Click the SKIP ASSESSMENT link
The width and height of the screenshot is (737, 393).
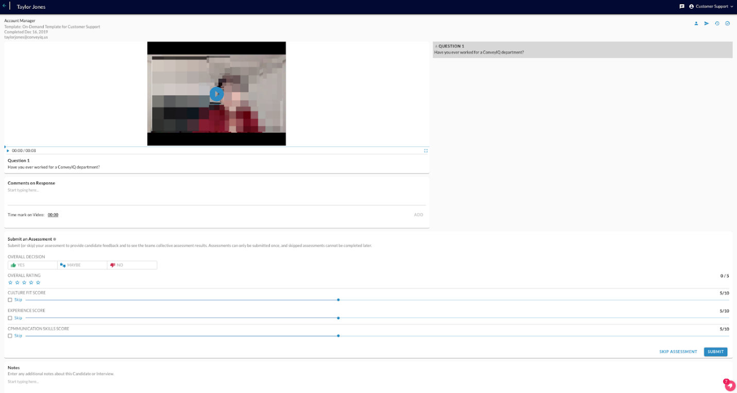(x=678, y=352)
